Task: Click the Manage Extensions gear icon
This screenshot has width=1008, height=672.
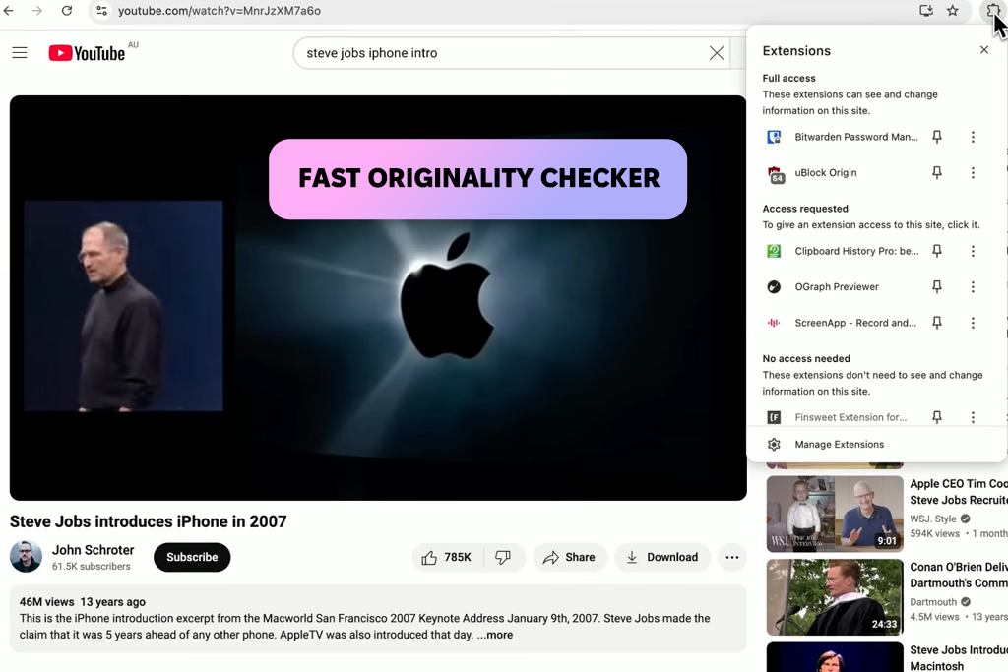Action: coord(774,445)
